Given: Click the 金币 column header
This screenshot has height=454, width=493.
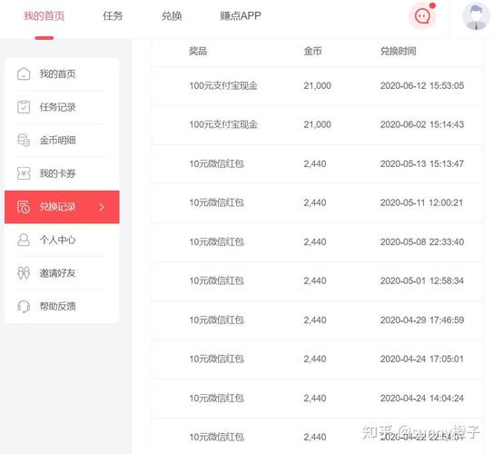Looking at the screenshot, I should 313,51.
